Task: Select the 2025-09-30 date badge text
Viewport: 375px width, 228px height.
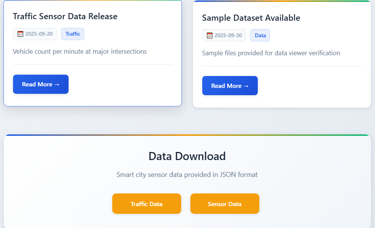Action: coord(228,35)
